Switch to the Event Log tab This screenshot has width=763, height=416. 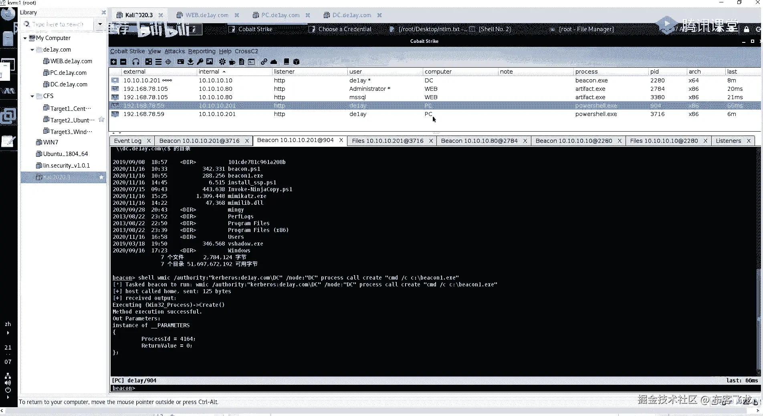tap(128, 141)
